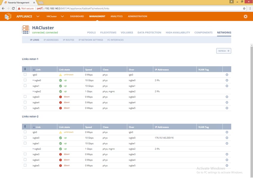This screenshot has width=253, height=178.
Task: Open gear actions for nstor-1 ixgbe1
Action: tap(227, 86)
